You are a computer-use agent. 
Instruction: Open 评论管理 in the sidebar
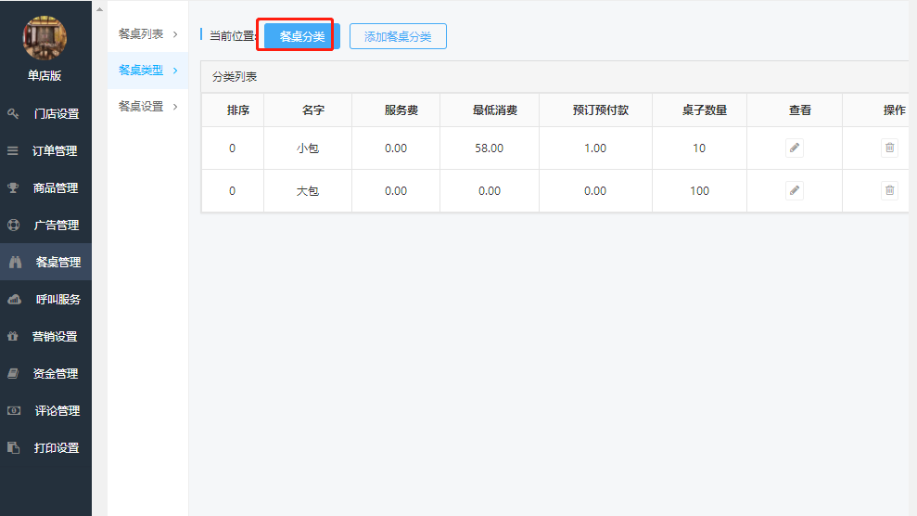click(x=45, y=411)
